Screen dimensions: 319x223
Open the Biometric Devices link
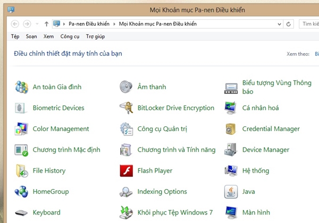58,108
